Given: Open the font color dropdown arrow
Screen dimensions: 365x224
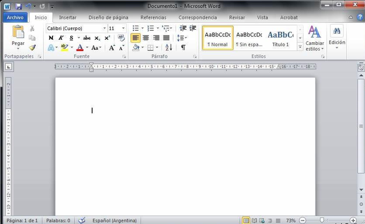Looking at the screenshot, I should pos(87,48).
